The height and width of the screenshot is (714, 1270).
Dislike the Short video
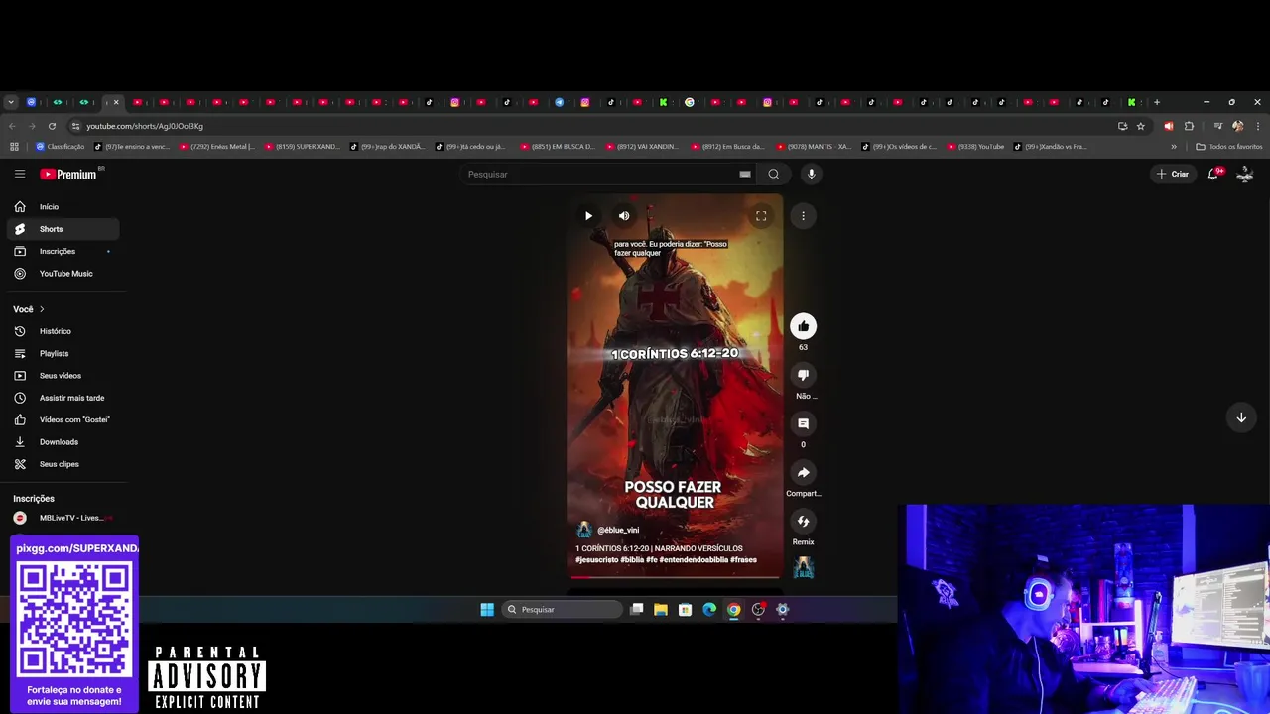tap(803, 375)
